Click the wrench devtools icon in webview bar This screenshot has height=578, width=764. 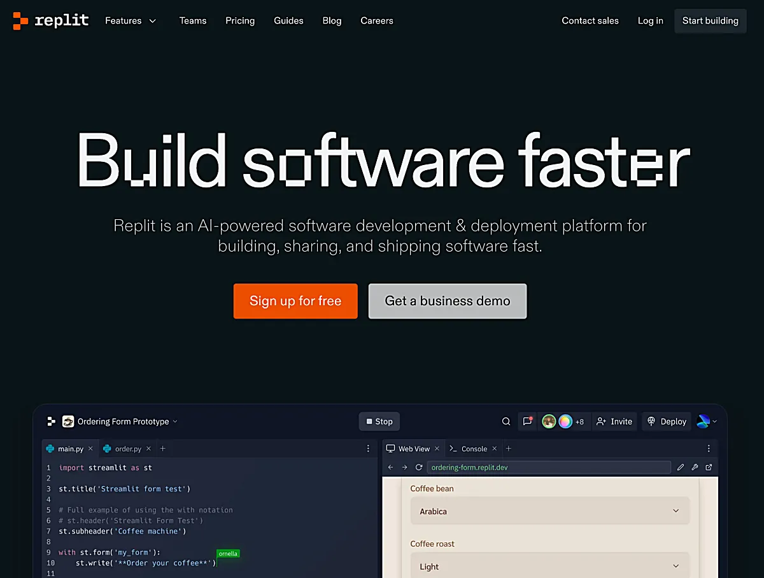point(695,467)
